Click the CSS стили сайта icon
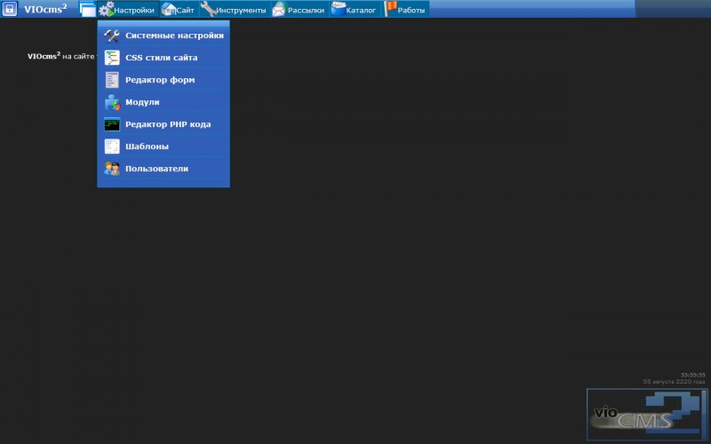The height and width of the screenshot is (444, 711). click(112, 58)
